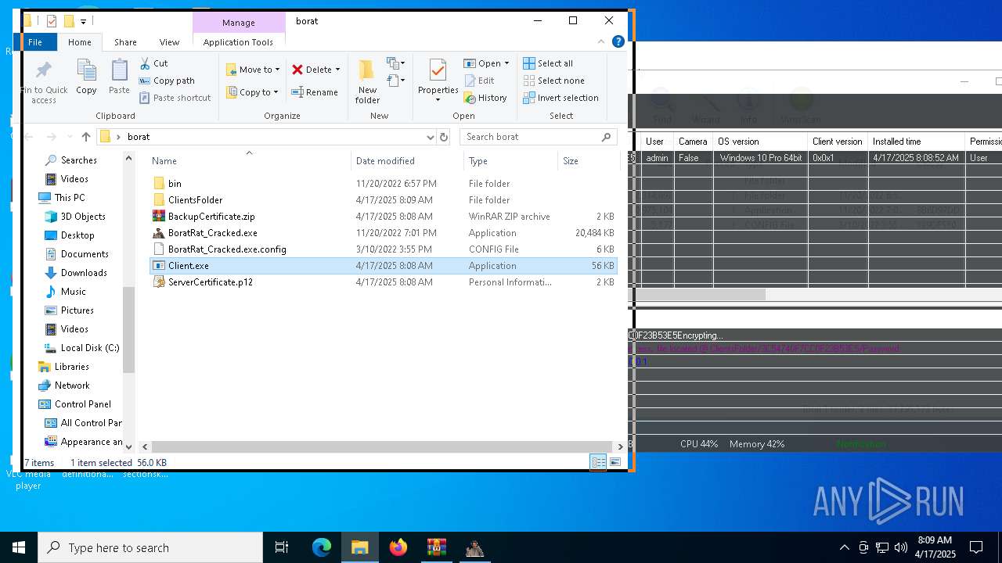The width and height of the screenshot is (1002, 563).
Task: Sort files by Date modified column
Action: pos(407,161)
